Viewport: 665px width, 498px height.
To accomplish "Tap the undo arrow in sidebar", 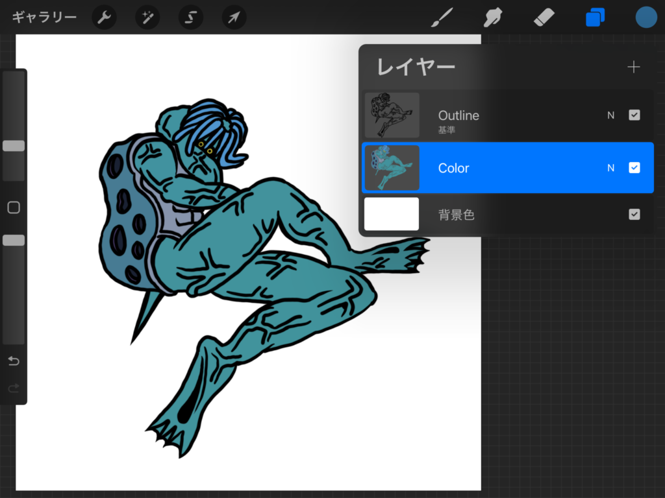I will pyautogui.click(x=14, y=361).
